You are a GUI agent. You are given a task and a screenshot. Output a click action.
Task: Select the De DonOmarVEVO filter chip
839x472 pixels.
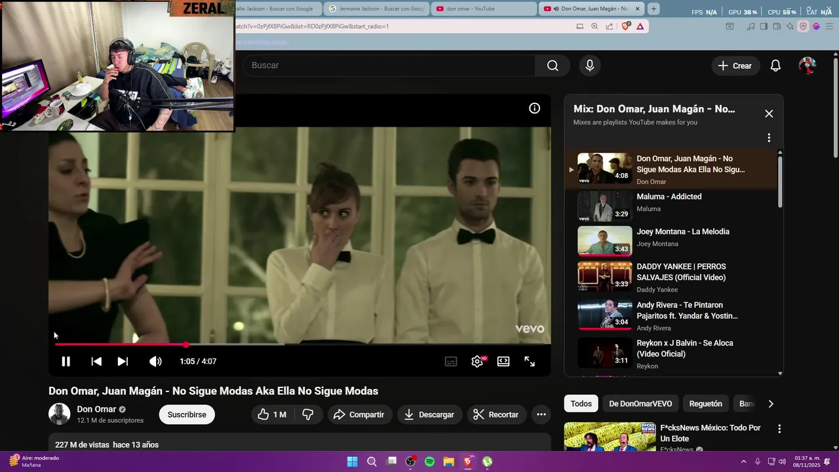click(640, 404)
